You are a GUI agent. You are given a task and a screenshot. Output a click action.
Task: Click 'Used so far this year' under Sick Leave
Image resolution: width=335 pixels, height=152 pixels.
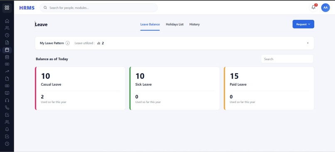[x=148, y=102]
